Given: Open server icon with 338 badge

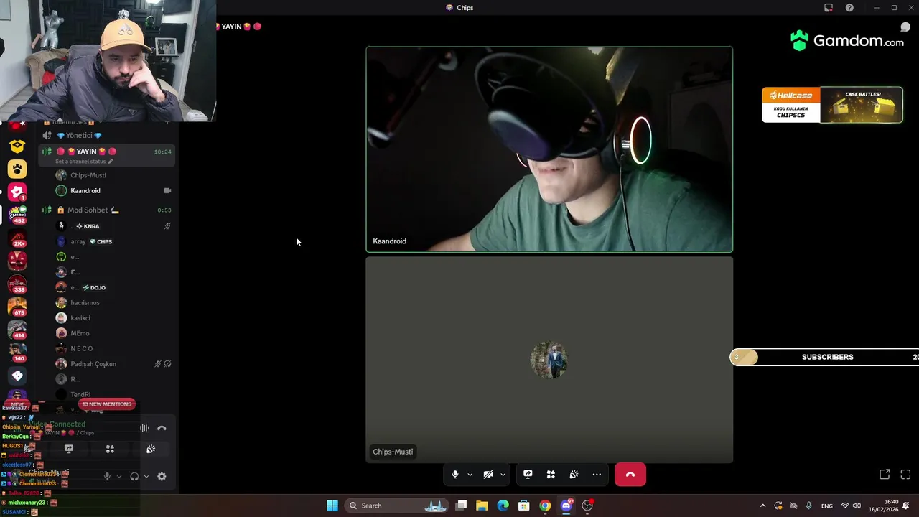Looking at the screenshot, I should coord(17,284).
